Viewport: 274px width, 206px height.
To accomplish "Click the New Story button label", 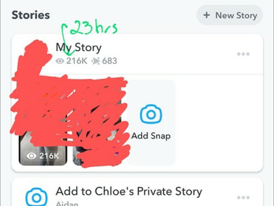I will click(x=236, y=15).
